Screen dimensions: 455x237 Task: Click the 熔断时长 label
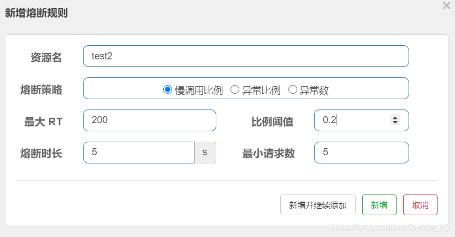(x=41, y=154)
